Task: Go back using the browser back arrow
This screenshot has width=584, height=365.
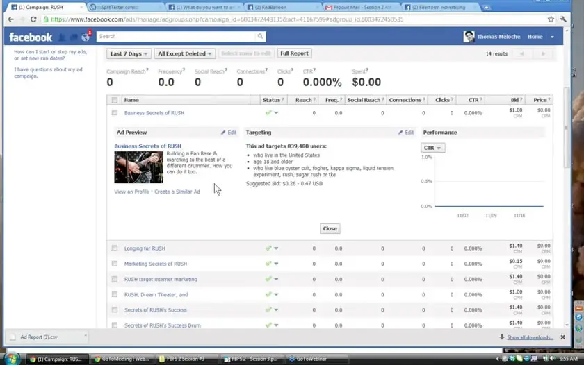Action: coord(11,19)
